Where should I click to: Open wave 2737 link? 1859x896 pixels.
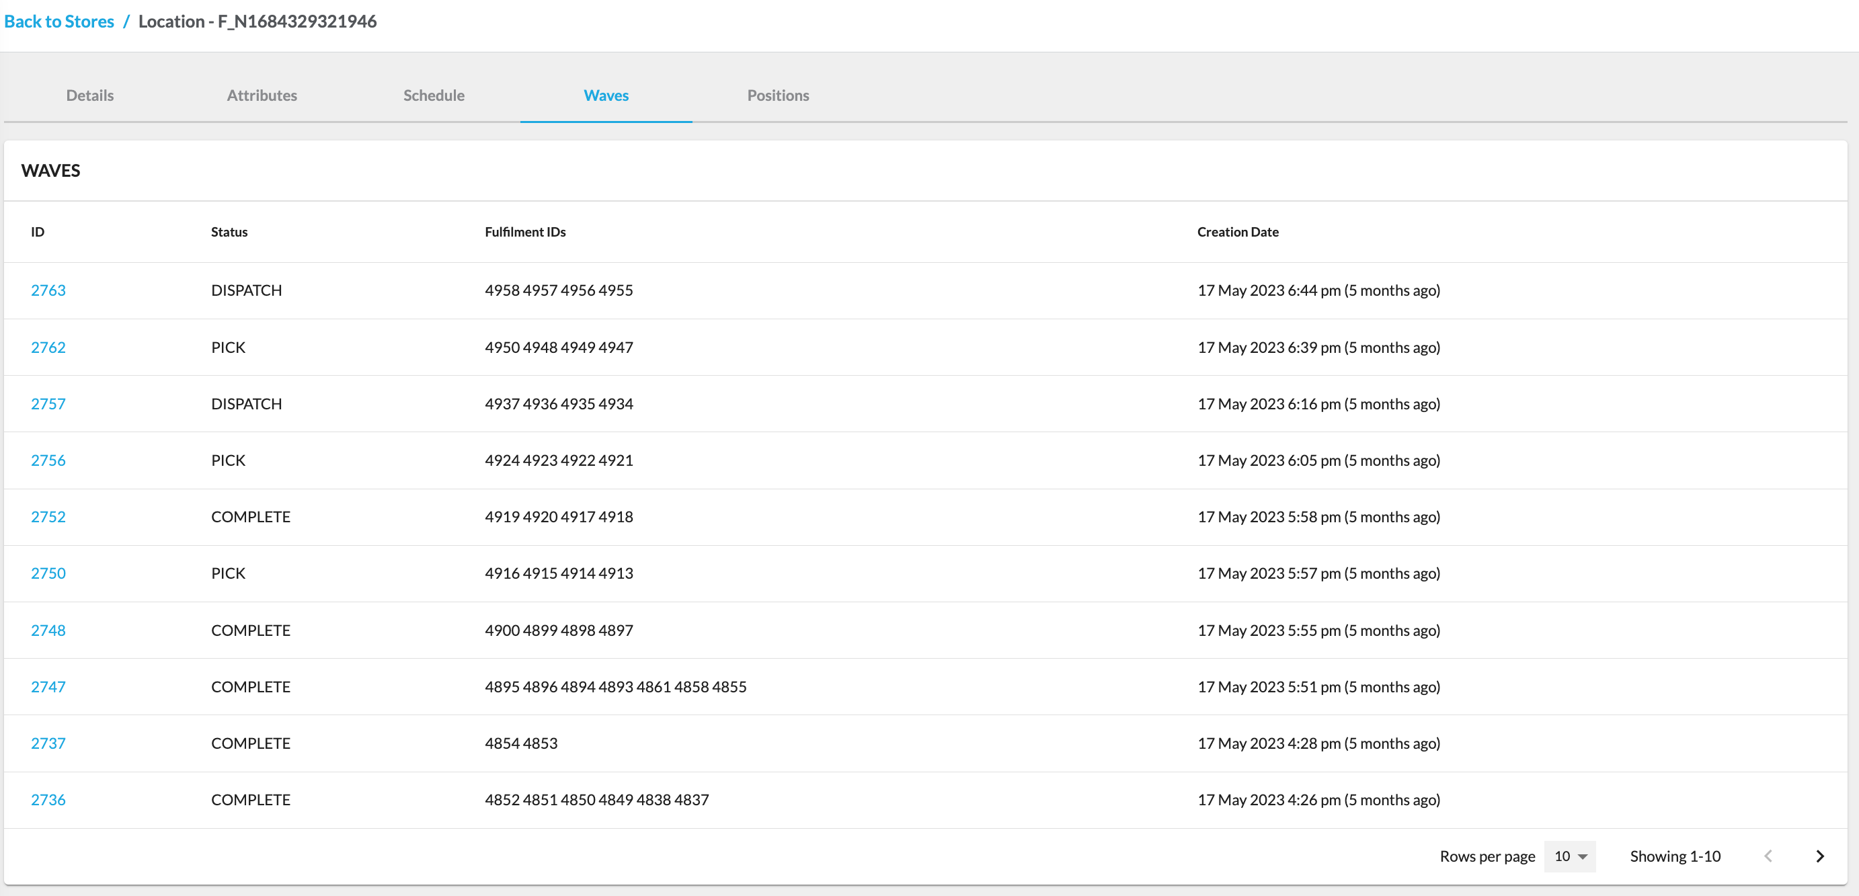click(48, 743)
